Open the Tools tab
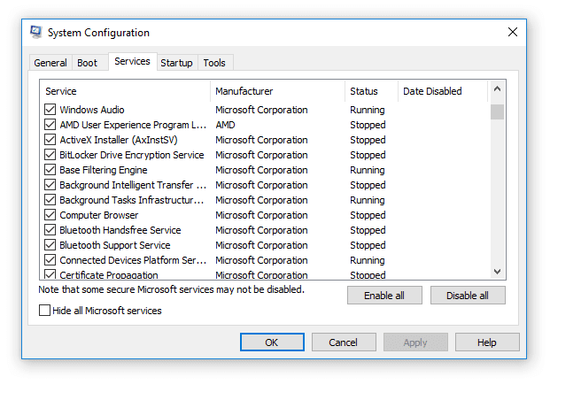 [214, 63]
